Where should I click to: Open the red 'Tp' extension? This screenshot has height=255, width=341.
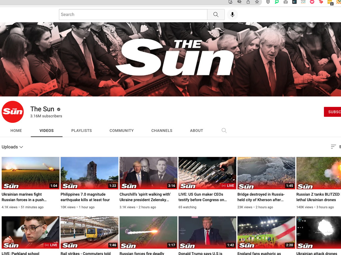(321, 2)
